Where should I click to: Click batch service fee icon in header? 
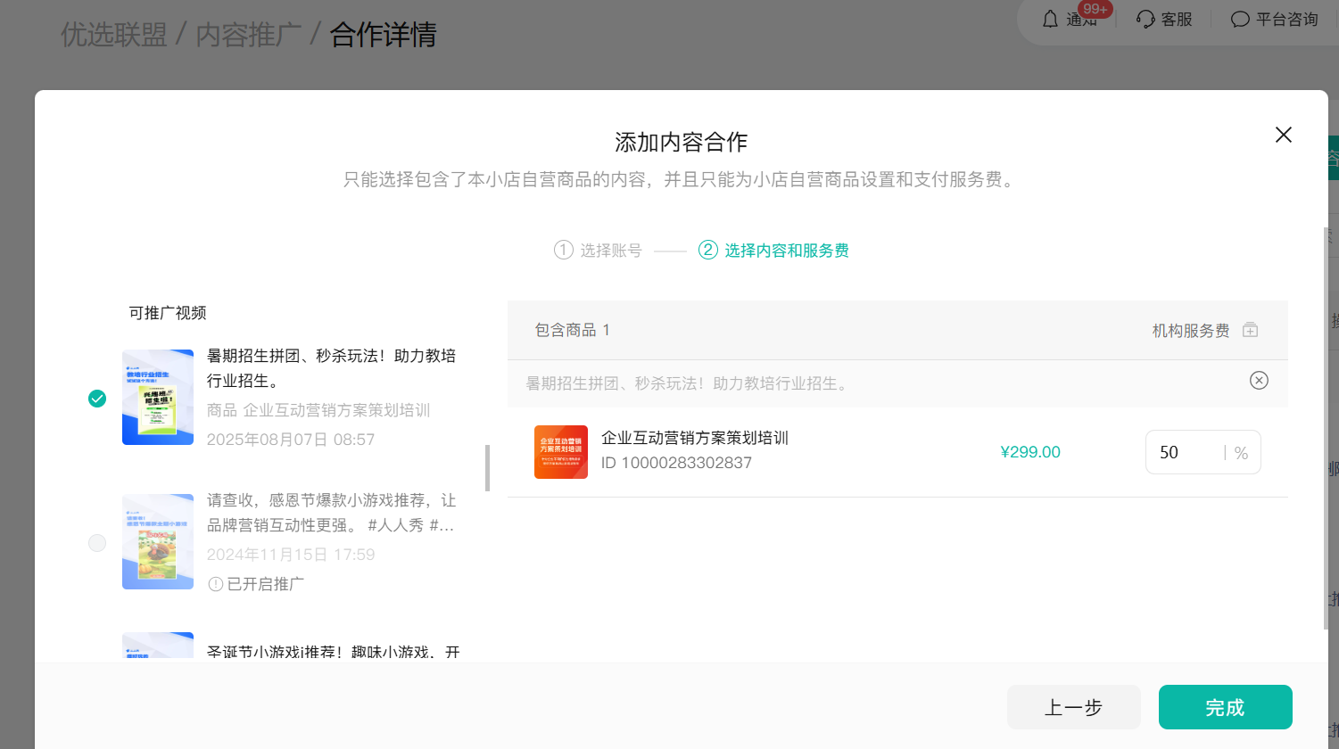[1250, 330]
